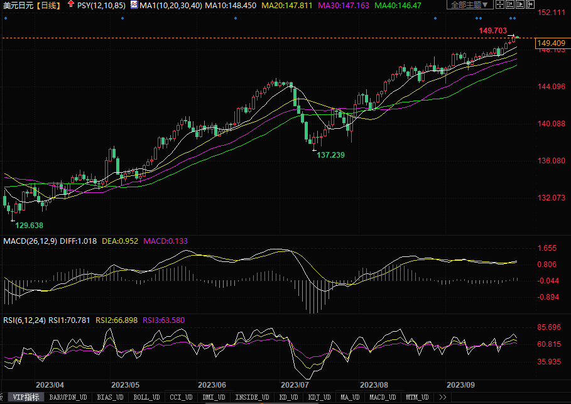571x404 pixels.
Task: Click the 136.080 price axis label
Action: pos(552,161)
